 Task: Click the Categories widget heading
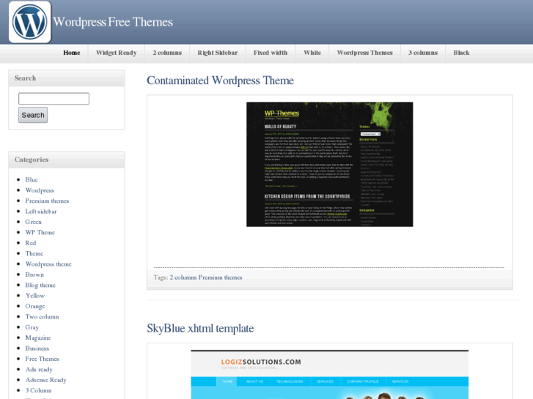coord(32,160)
